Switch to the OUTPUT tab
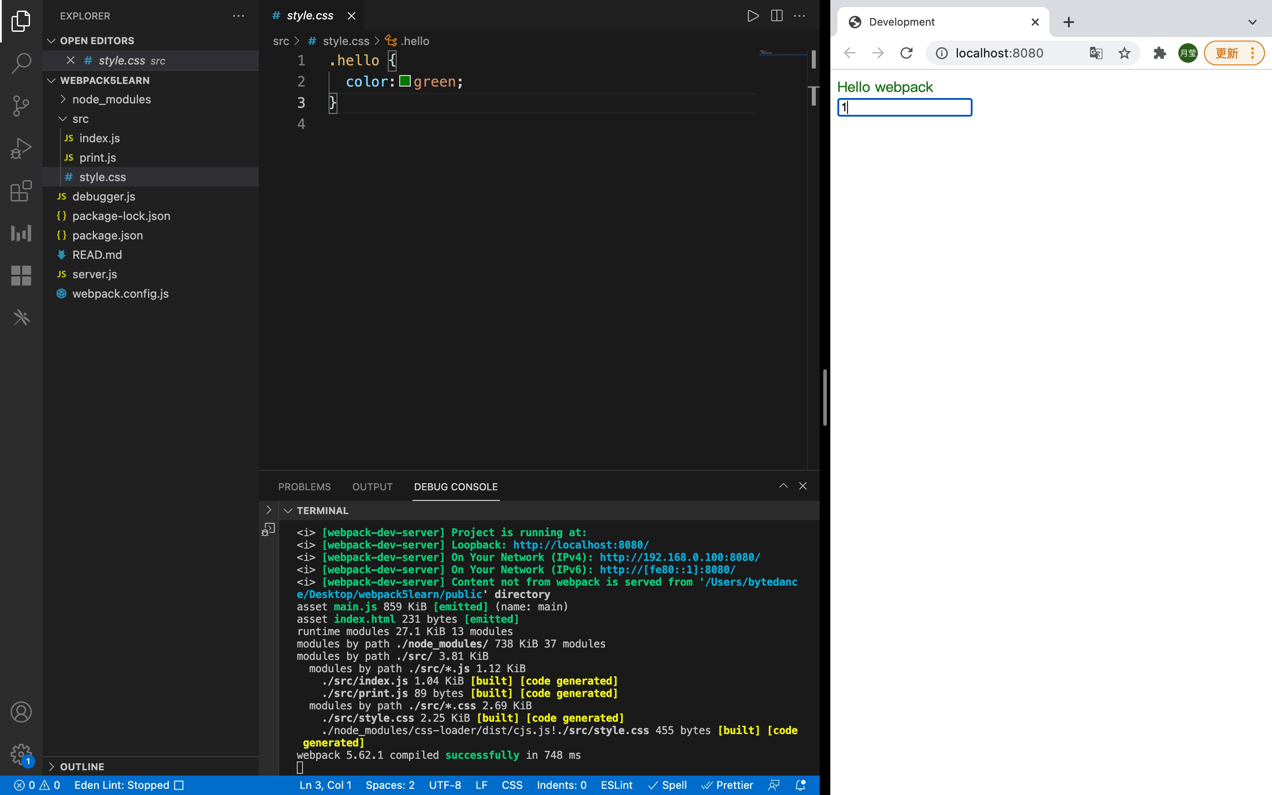 [x=372, y=487]
